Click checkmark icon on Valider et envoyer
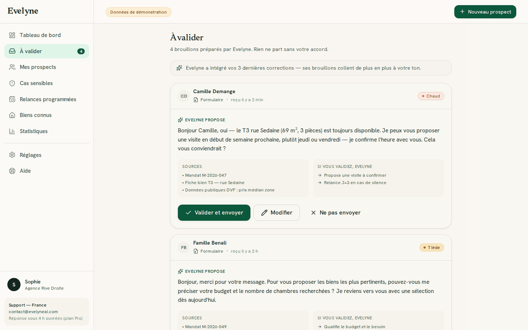The height and width of the screenshot is (330, 528). [x=188, y=213]
